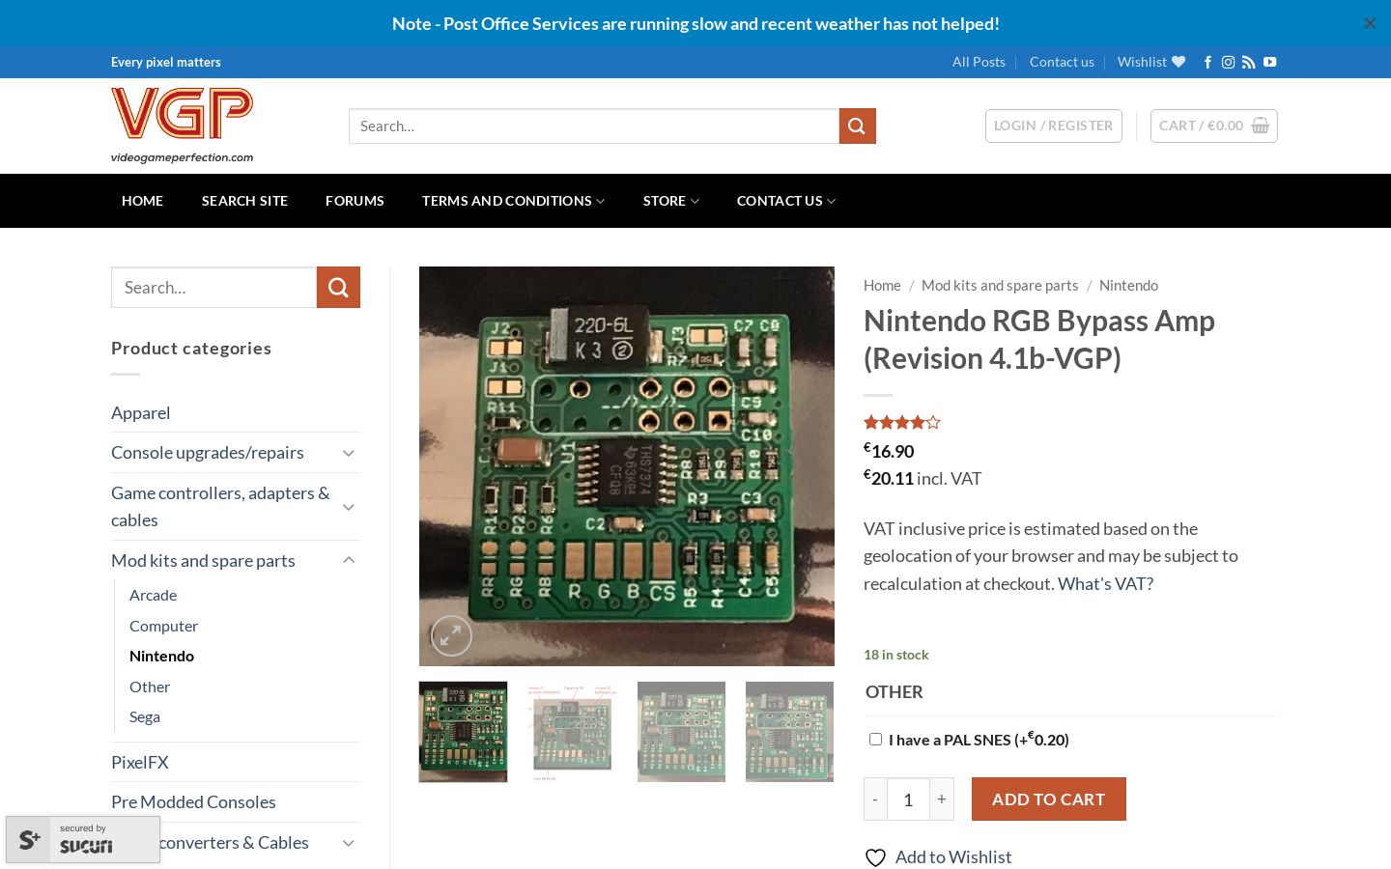Open the 'What's VAT?' link

[x=1105, y=583]
